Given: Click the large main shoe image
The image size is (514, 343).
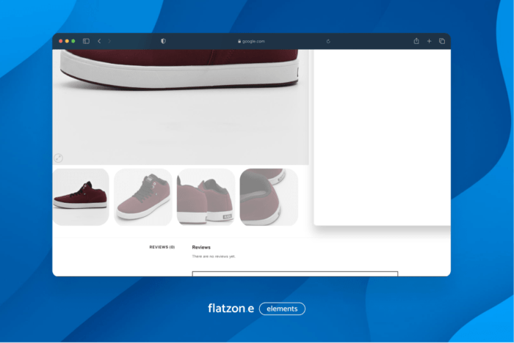Looking at the screenshot, I should [180, 103].
